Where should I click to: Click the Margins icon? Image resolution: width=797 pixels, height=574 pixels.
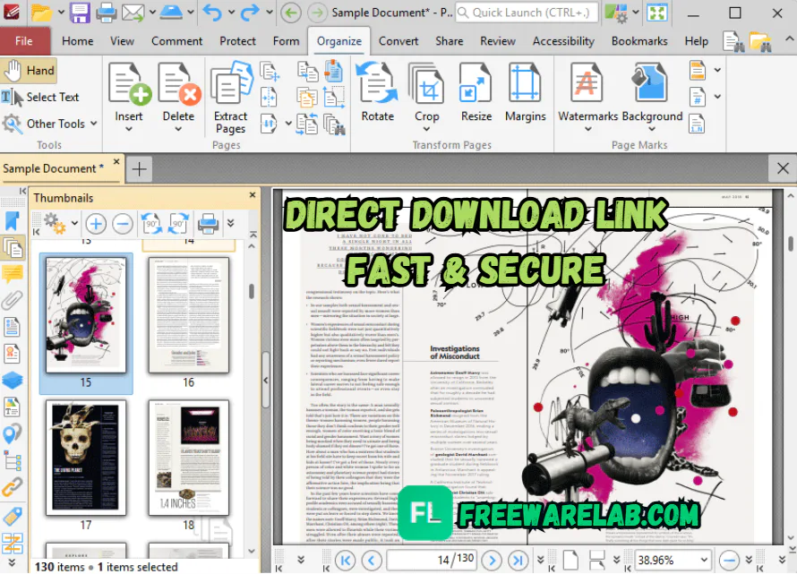pos(525,82)
